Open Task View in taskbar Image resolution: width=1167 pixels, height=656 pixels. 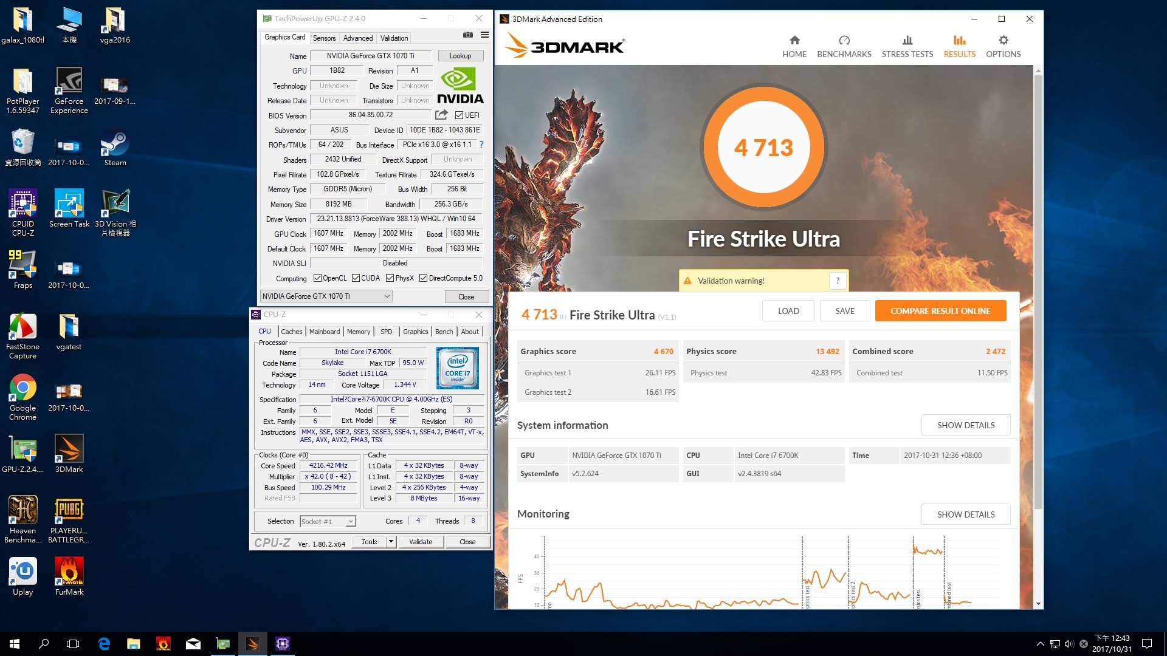73,644
